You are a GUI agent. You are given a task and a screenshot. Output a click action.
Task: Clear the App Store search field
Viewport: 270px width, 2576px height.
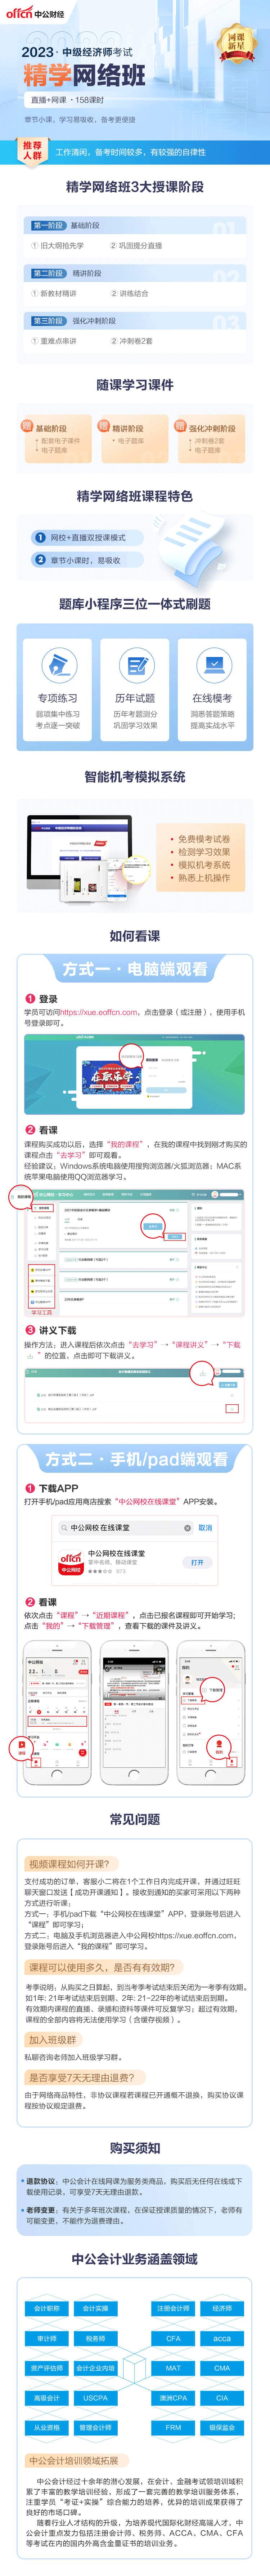pos(187,1527)
